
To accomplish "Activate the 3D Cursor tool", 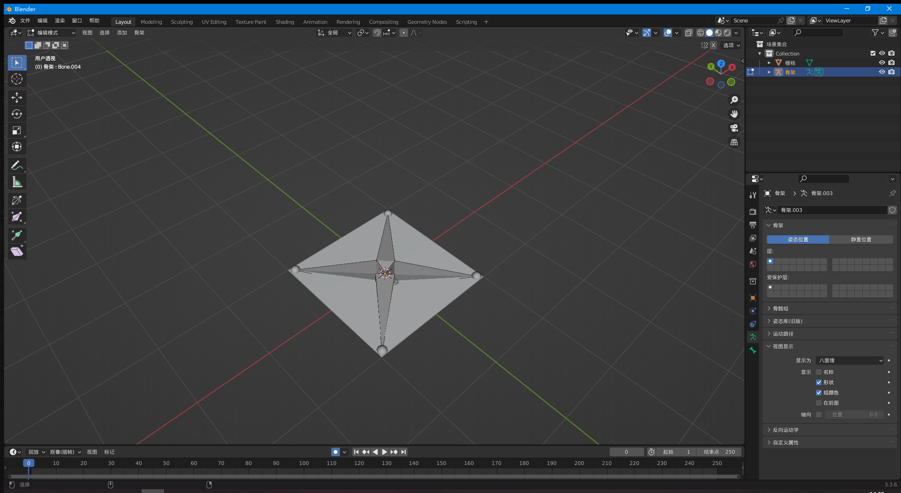I will tap(17, 79).
